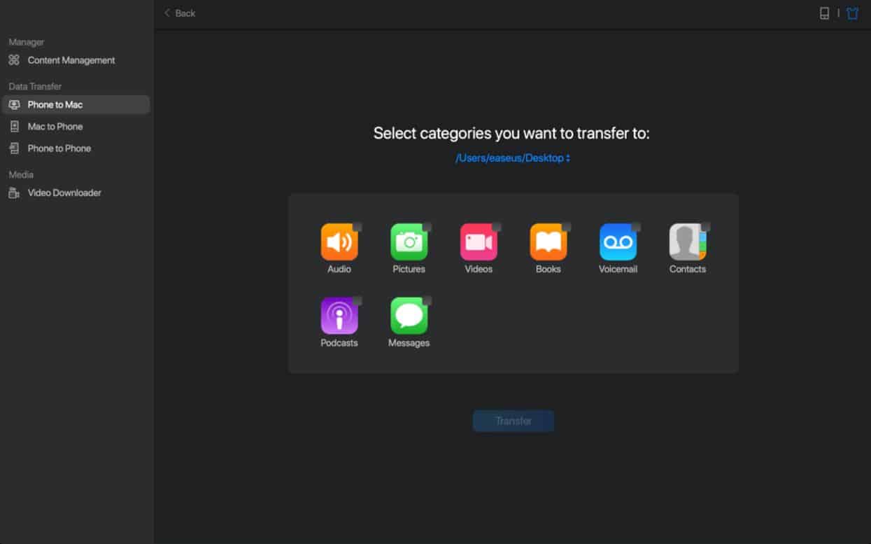871x544 pixels.
Task: Select the green Messages bubble icon
Action: click(x=409, y=316)
